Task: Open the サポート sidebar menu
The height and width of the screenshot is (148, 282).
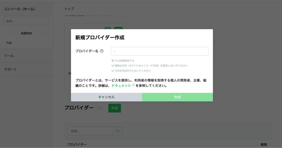Action: coord(10,69)
